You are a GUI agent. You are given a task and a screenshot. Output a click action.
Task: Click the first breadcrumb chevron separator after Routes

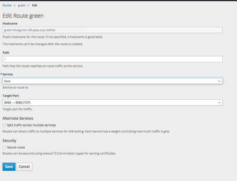click(x=15, y=5)
